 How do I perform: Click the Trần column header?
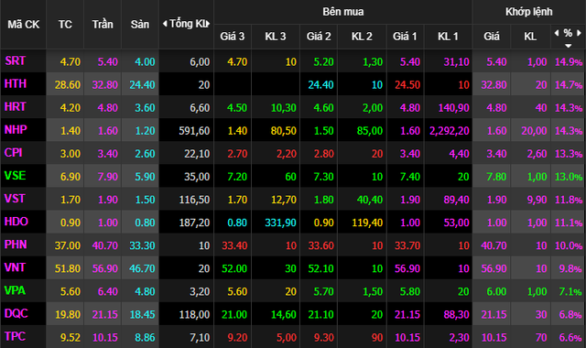(x=103, y=25)
